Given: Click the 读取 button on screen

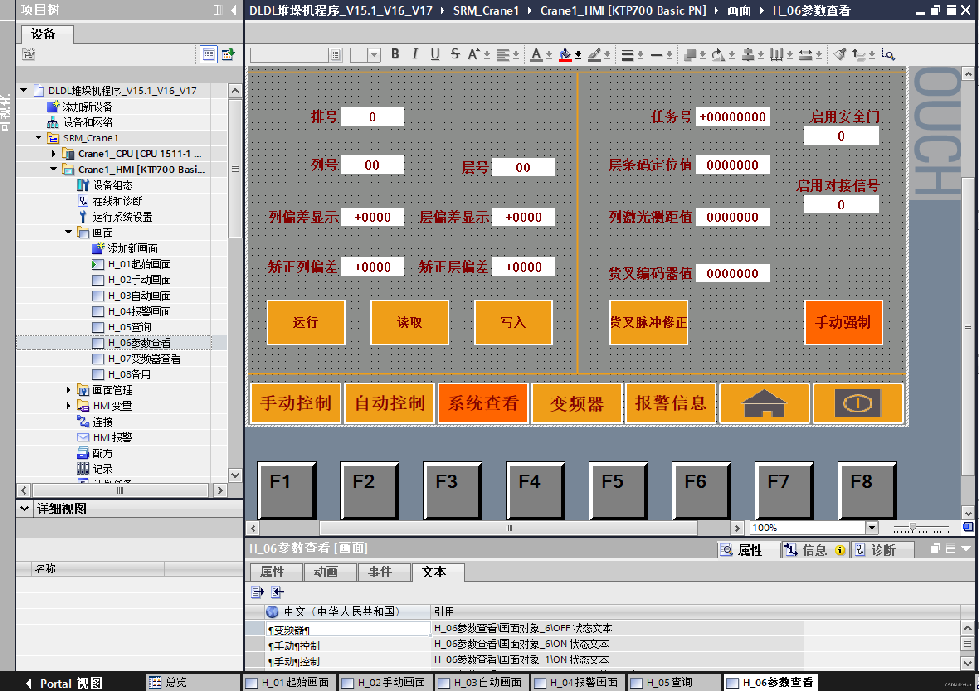Looking at the screenshot, I should 409,322.
